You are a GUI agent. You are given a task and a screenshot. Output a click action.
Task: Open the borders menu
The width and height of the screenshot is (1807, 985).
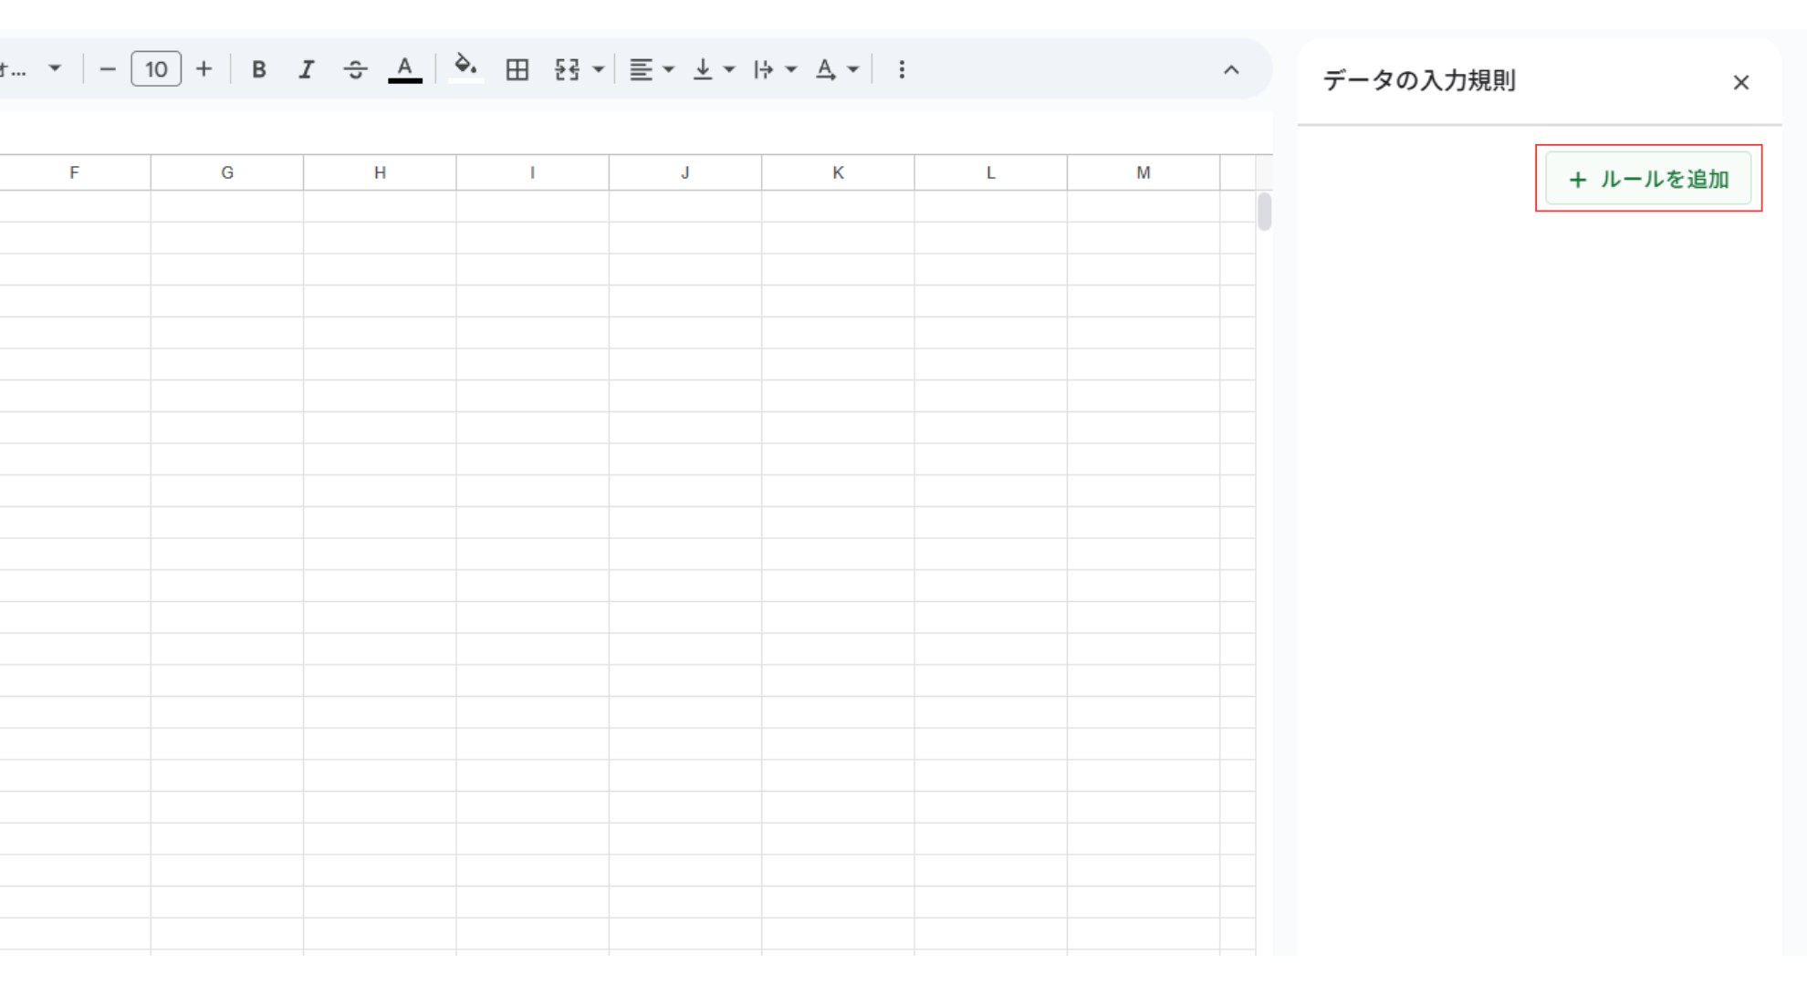pos(517,69)
